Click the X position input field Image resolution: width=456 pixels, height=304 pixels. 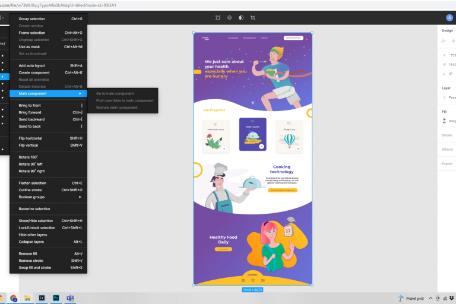(x=451, y=55)
